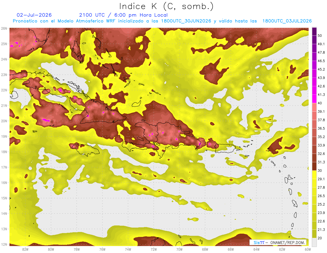Image resolution: width=327 pixels, height=253 pixels.
Task: Click the '82W' longitude label
Action: tap(25, 249)
